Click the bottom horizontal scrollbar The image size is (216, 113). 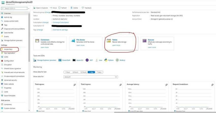(x=165, y=112)
